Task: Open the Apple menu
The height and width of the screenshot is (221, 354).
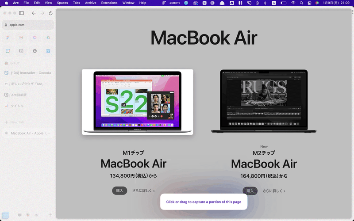Action: click(6, 3)
